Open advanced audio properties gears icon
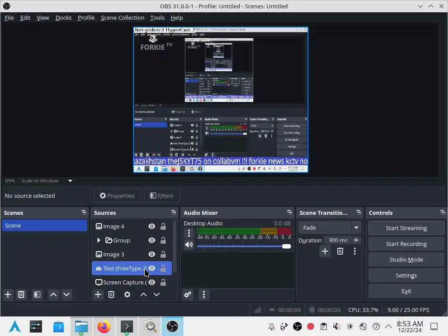The image size is (448, 336). [x=188, y=294]
